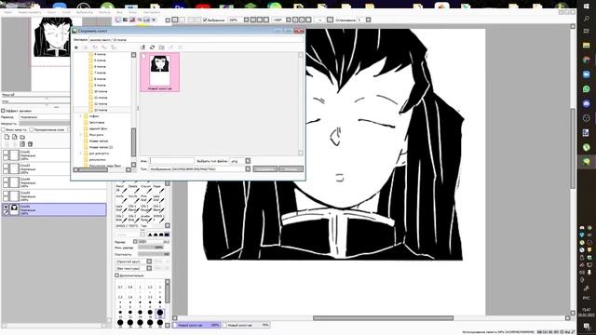596x335 pixels.
Task: Delete the layer with trash icon
Action: coord(30,144)
